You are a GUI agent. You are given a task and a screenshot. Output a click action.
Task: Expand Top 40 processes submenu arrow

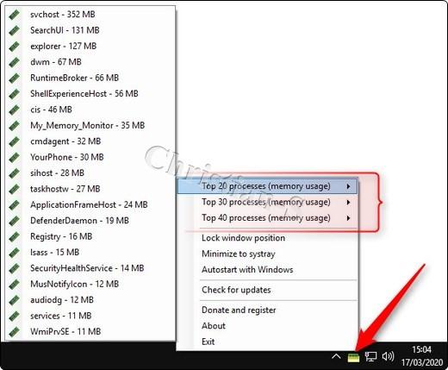coord(348,218)
